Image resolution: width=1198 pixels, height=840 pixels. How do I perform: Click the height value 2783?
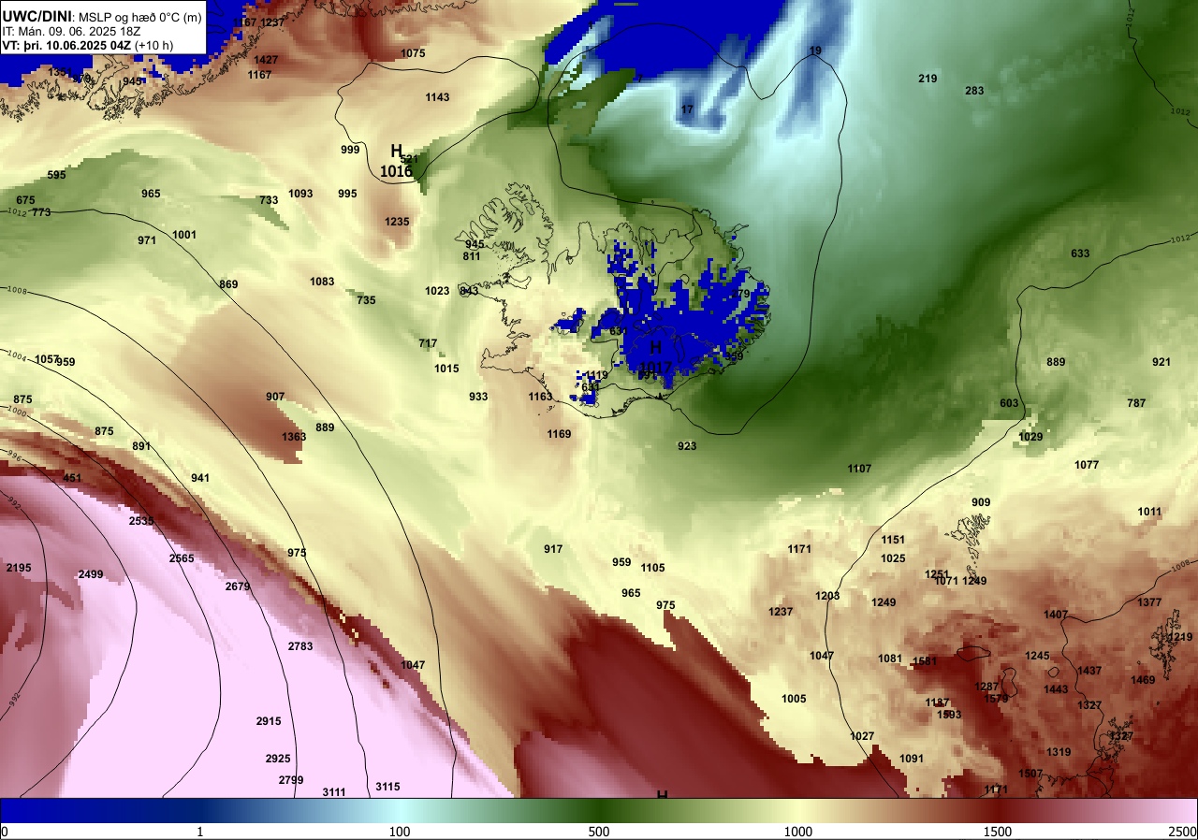(300, 646)
